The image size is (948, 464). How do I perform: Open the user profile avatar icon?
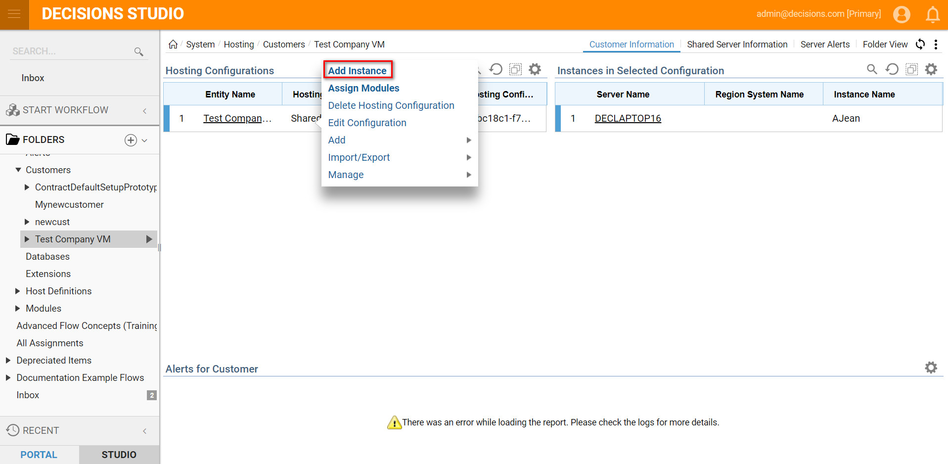[x=902, y=14]
